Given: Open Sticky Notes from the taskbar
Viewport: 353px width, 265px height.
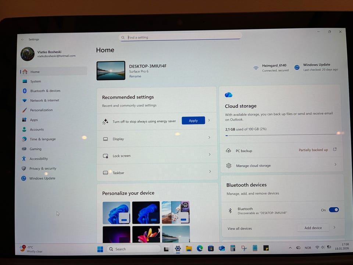Looking at the screenshot, I should (x=266, y=248).
